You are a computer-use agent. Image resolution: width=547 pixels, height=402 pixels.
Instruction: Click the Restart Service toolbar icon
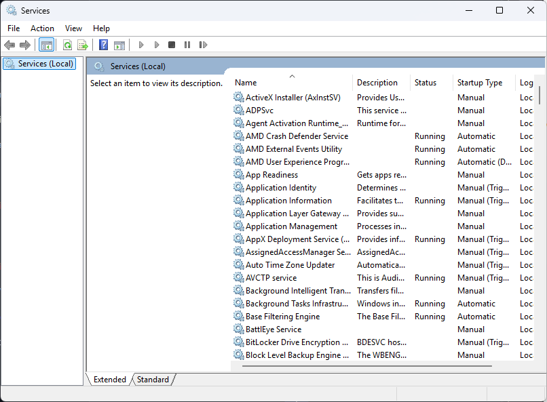[x=203, y=45]
